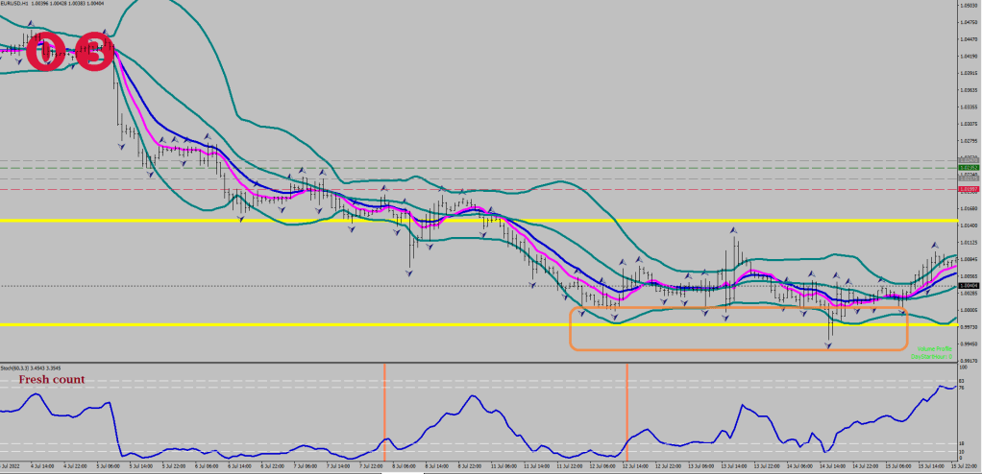
Task: Select the lower yellow horizontal line
Action: pos(288,325)
